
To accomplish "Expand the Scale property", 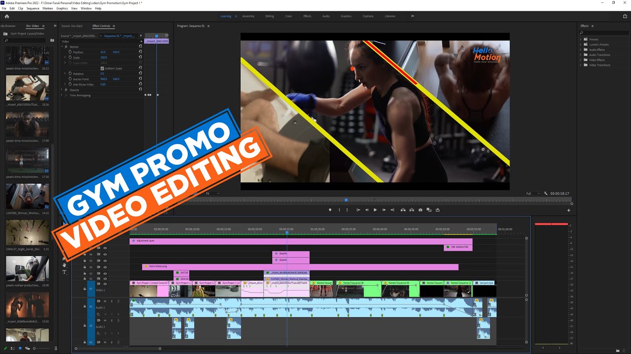I will coord(65,58).
